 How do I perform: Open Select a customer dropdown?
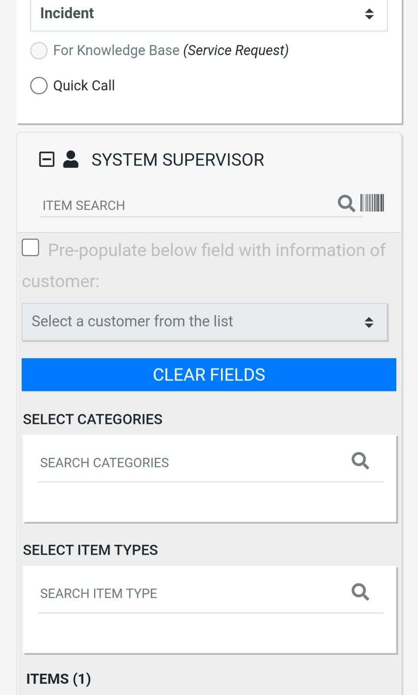pos(205,322)
